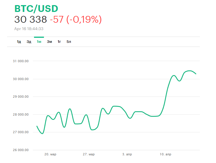The image size is (216, 163).
Task: Click the 29 000.00 y-axis label
Action: tap(21, 97)
